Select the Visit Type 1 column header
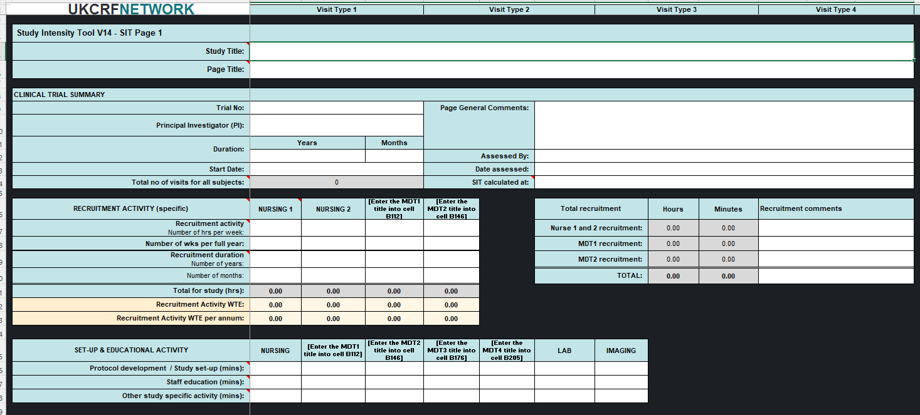920x415 pixels. (337, 9)
